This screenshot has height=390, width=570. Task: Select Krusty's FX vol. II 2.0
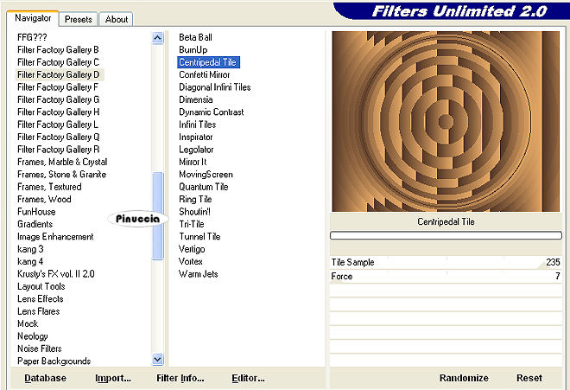click(56, 274)
